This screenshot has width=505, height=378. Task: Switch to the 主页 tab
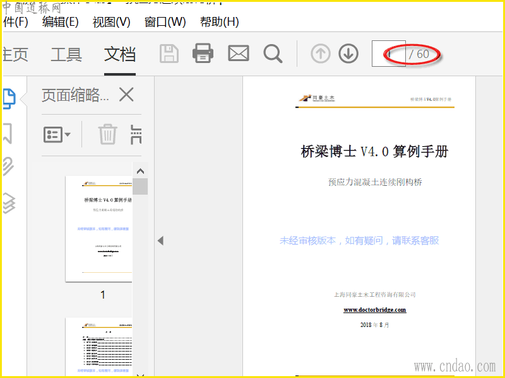pos(15,54)
